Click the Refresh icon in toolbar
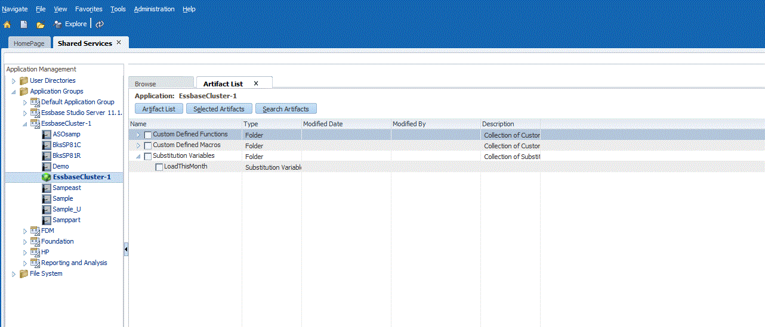Screen dimensions: 765x327 point(100,24)
